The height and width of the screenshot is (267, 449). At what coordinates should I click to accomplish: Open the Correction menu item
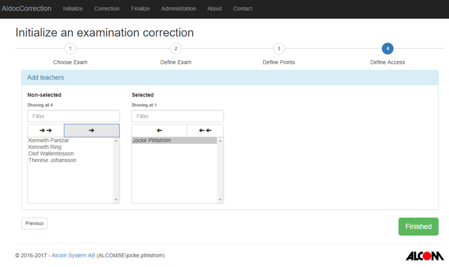coord(107,9)
